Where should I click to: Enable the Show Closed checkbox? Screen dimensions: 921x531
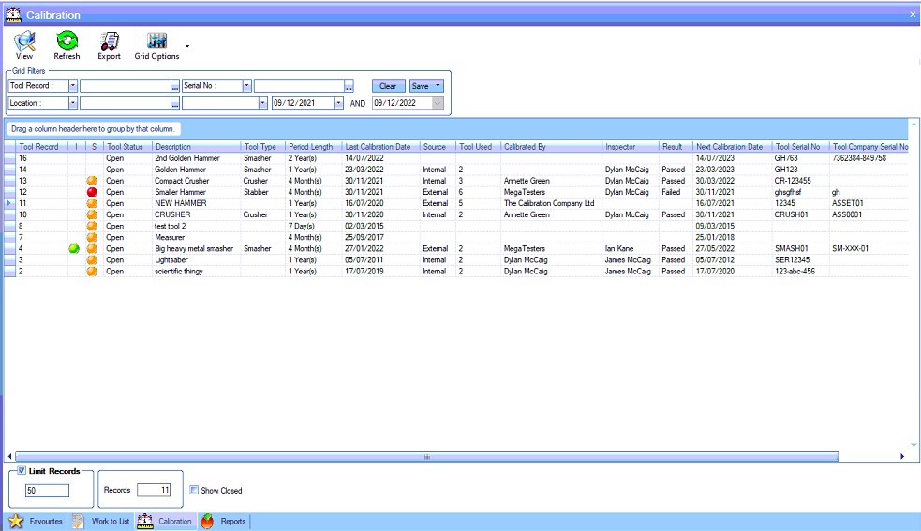point(194,490)
